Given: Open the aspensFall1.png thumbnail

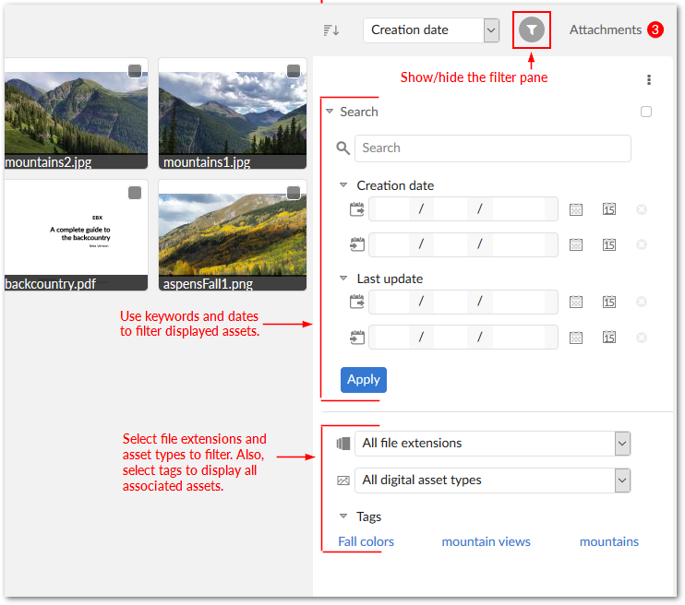Looking at the screenshot, I should (233, 234).
